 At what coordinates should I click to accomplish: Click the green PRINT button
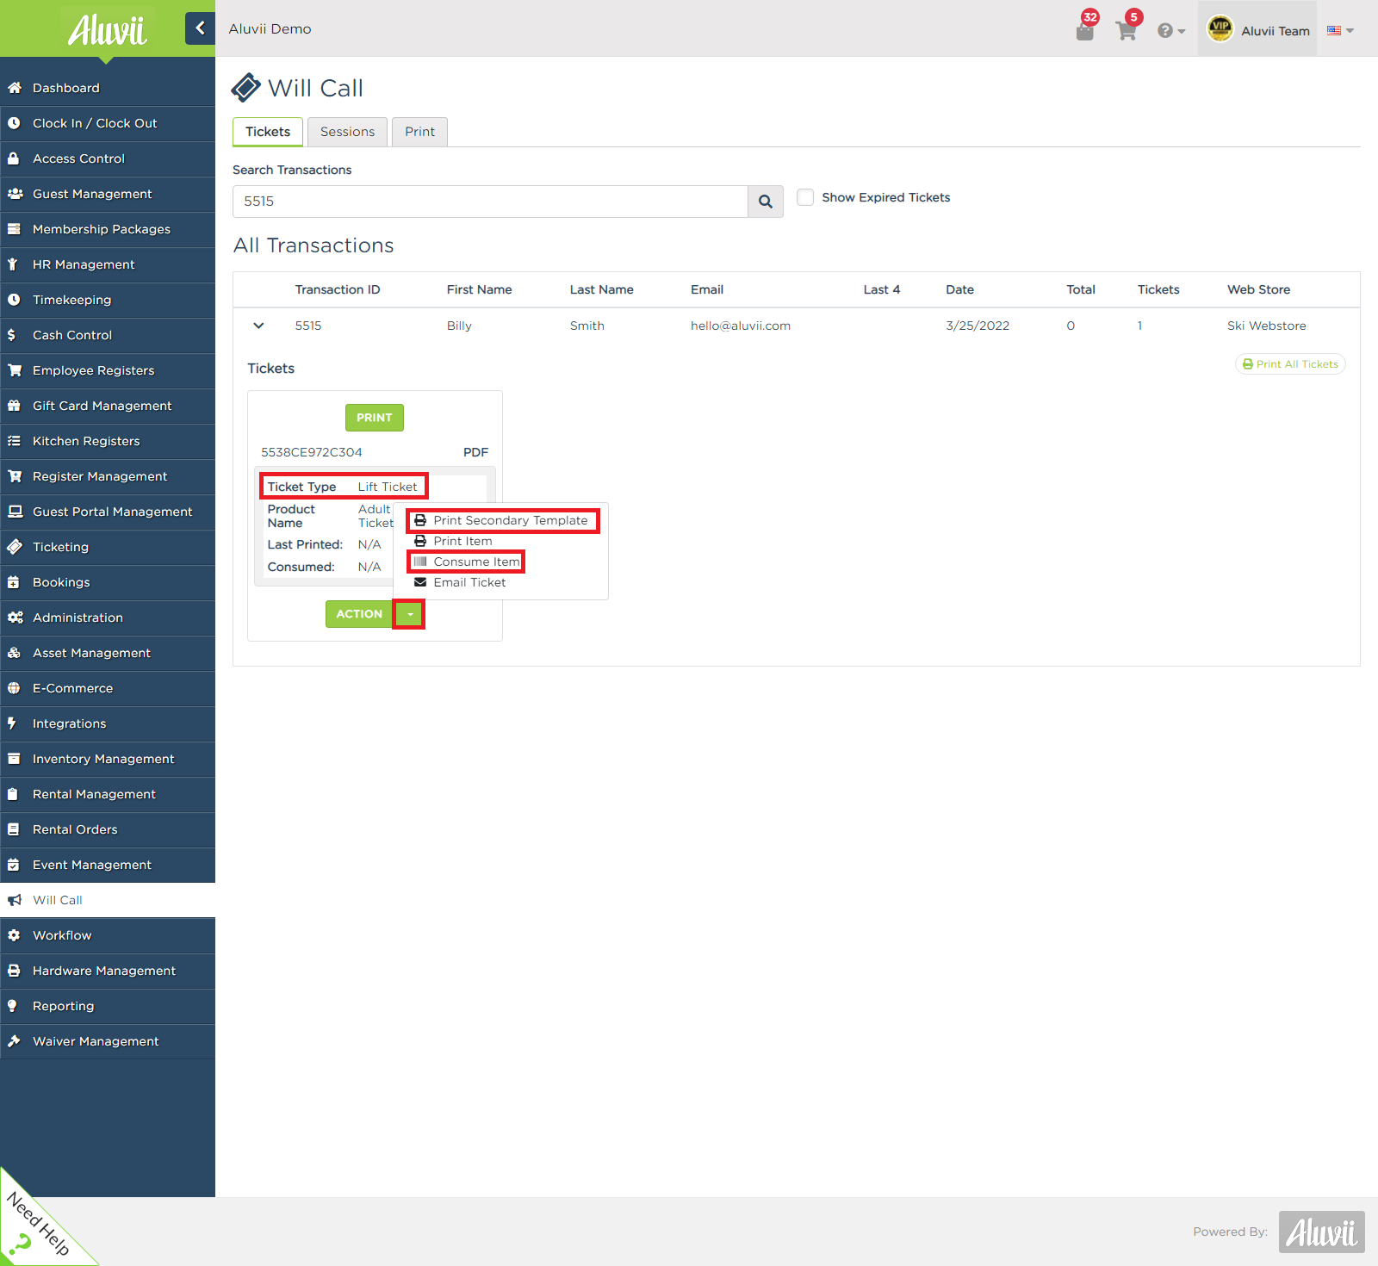click(375, 418)
